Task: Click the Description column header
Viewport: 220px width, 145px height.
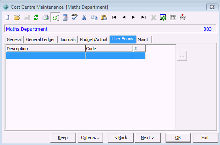Action: pyautogui.click(x=46, y=49)
